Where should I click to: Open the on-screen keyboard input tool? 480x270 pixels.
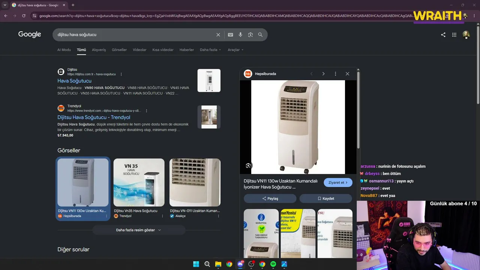[231, 34]
